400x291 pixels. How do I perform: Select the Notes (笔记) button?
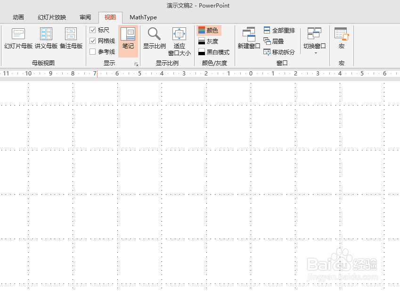[x=128, y=40]
